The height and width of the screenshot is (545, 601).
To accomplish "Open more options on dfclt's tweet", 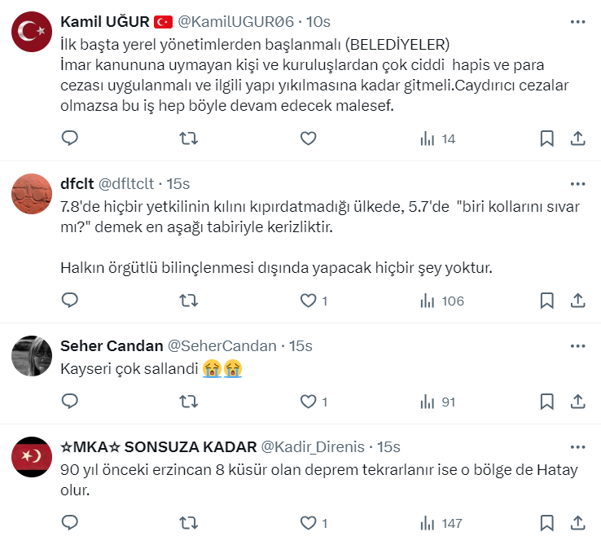I will 577,184.
